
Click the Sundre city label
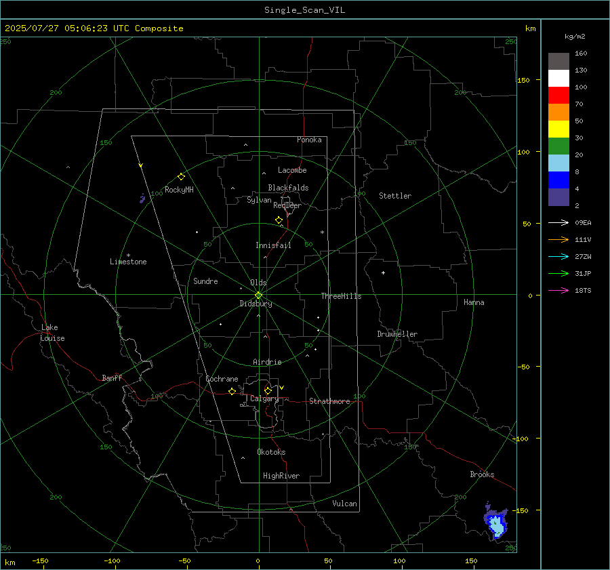coord(205,281)
